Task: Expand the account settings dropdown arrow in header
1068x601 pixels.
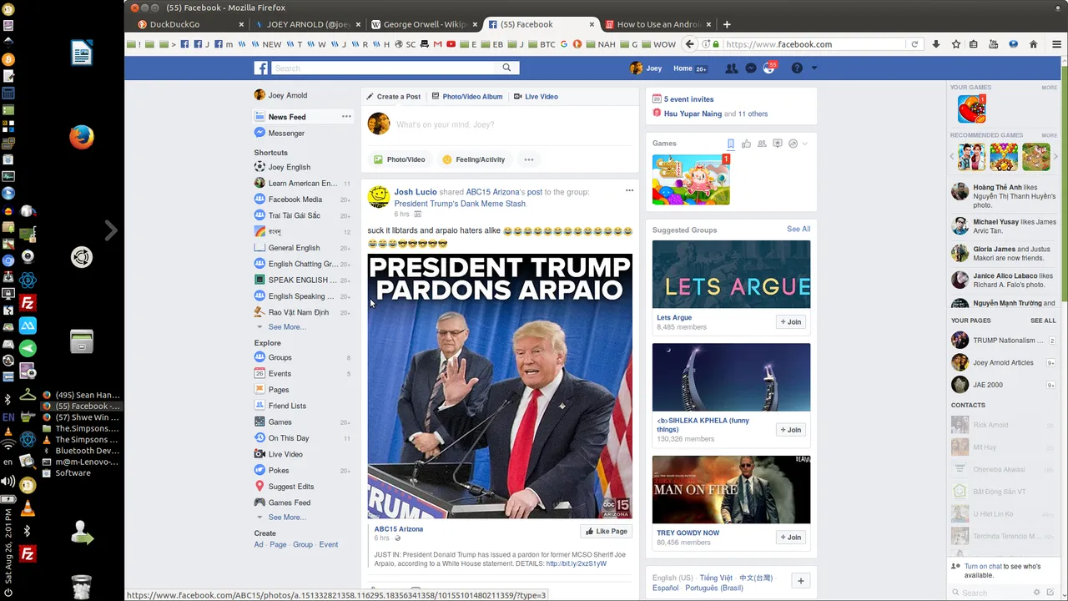Action: (814, 68)
